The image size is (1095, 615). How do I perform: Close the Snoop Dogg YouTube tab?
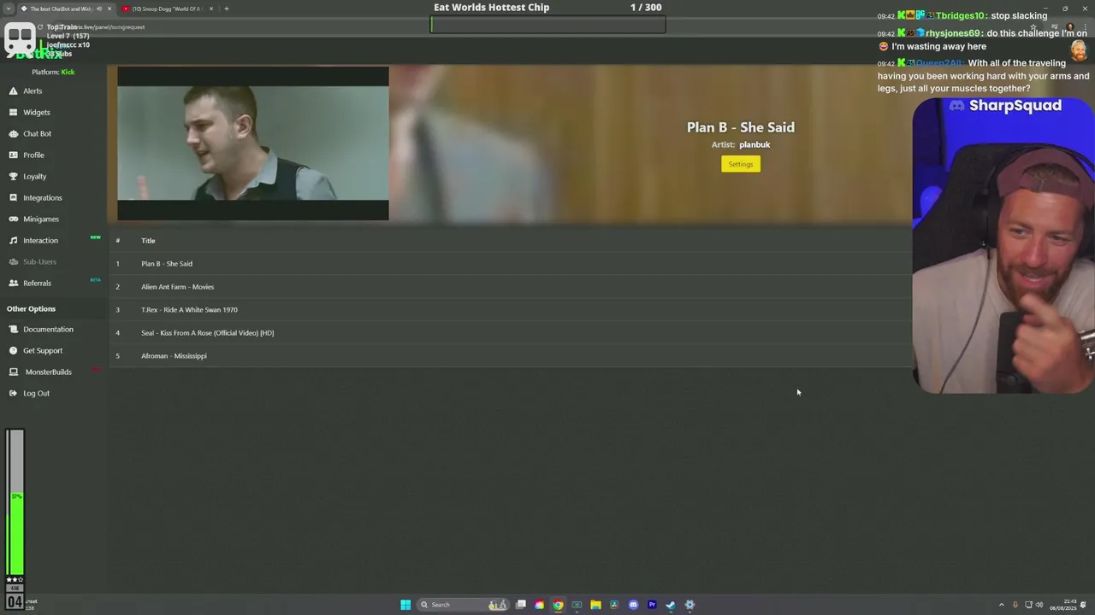(211, 9)
